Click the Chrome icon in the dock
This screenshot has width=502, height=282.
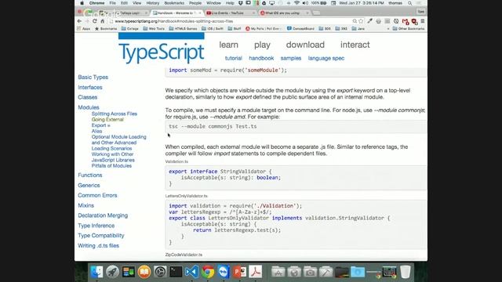click(x=208, y=272)
